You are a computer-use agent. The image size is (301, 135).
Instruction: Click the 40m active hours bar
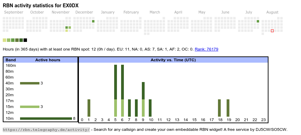coord(30,83)
